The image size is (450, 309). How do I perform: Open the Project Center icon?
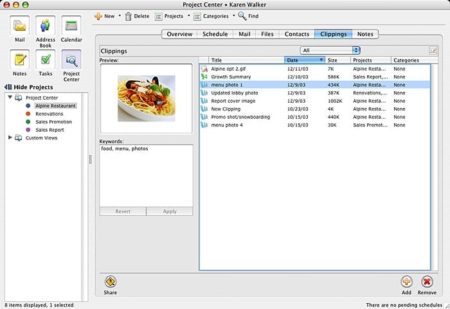click(x=71, y=60)
